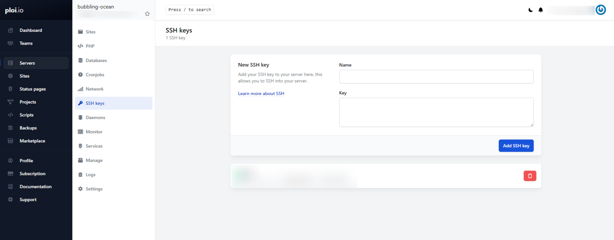The width and height of the screenshot is (614, 240).
Task: Click the Settings gear icon in the server menu
Action: (80, 189)
